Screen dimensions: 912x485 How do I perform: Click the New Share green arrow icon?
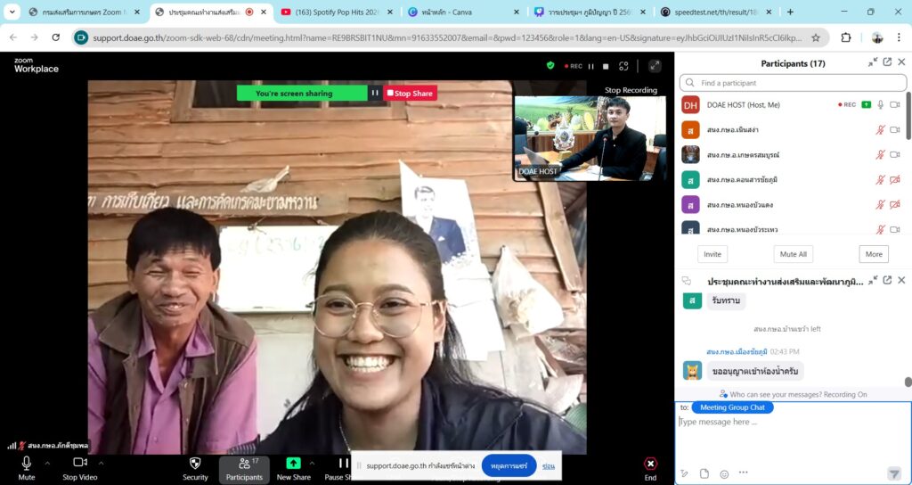pos(293,464)
